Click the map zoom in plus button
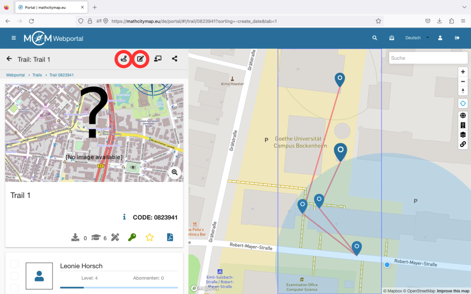471x294 pixels. (x=463, y=72)
